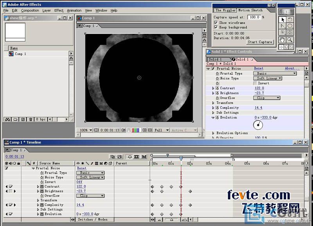Toggle the Fractal Noise effect switch in Effect Controls

(213, 68)
